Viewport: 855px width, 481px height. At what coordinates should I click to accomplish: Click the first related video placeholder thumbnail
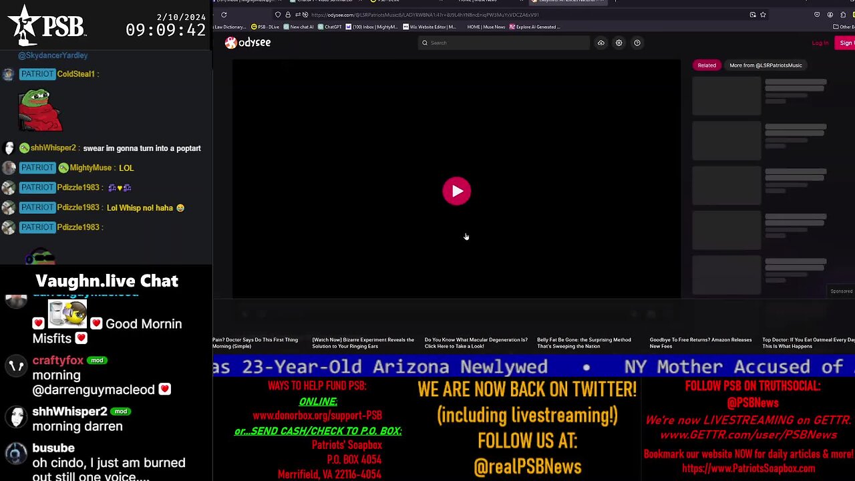pyautogui.click(x=726, y=96)
